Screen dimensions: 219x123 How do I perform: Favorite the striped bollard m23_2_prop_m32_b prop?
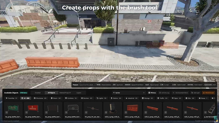106,113
